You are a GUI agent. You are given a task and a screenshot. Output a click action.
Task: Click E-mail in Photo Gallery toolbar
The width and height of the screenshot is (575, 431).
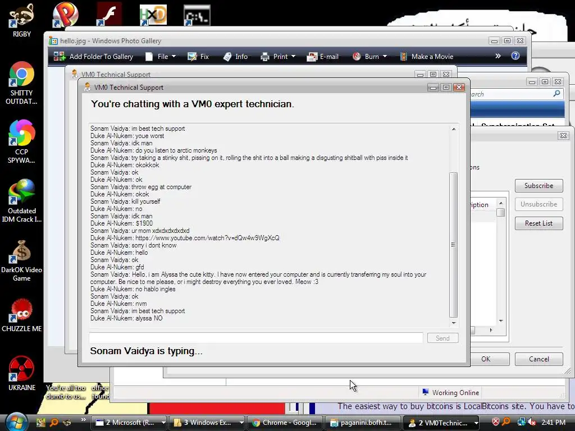point(323,57)
